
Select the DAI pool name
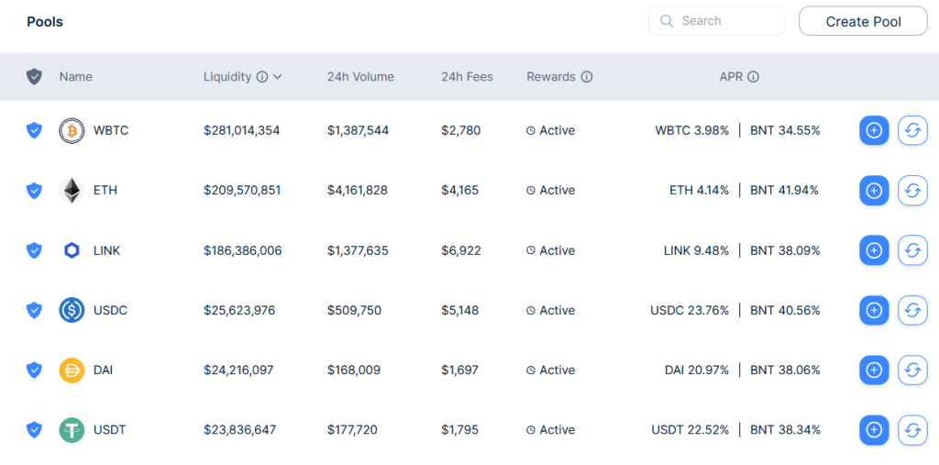[103, 371]
